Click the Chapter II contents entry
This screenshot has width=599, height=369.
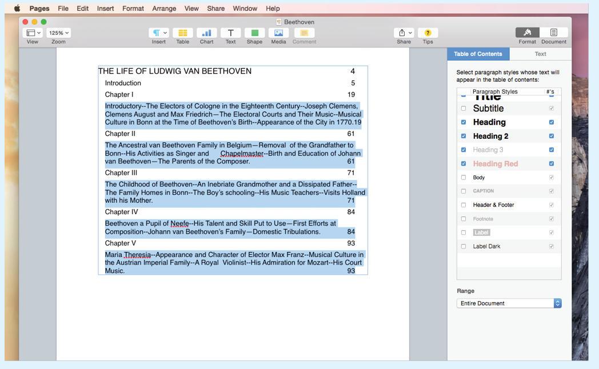coord(120,134)
